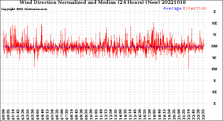
Task: Click the 07:00 time label
Action: point(62,115)
